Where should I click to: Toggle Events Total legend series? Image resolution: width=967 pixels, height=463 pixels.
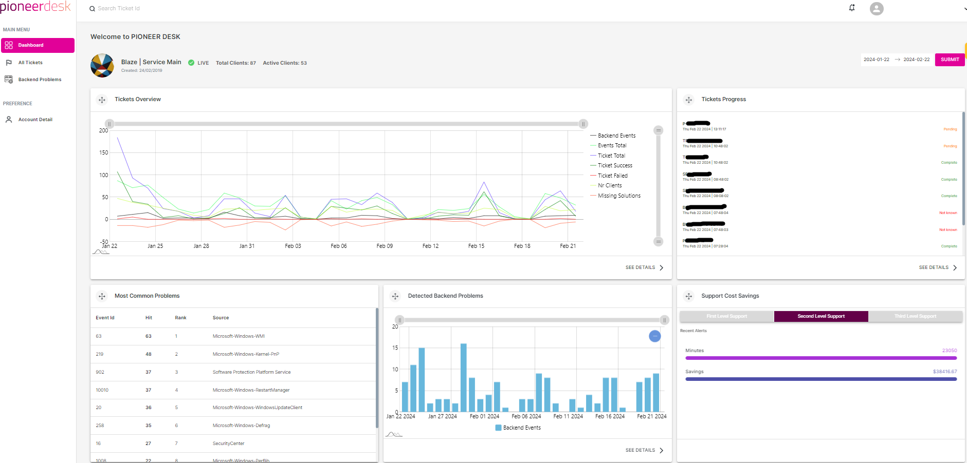(x=608, y=145)
